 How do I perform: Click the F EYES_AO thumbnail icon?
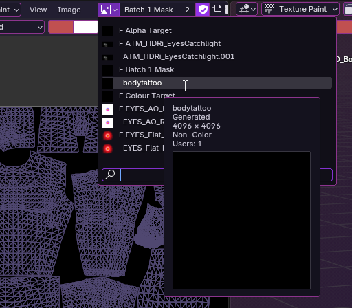pyautogui.click(x=107, y=109)
